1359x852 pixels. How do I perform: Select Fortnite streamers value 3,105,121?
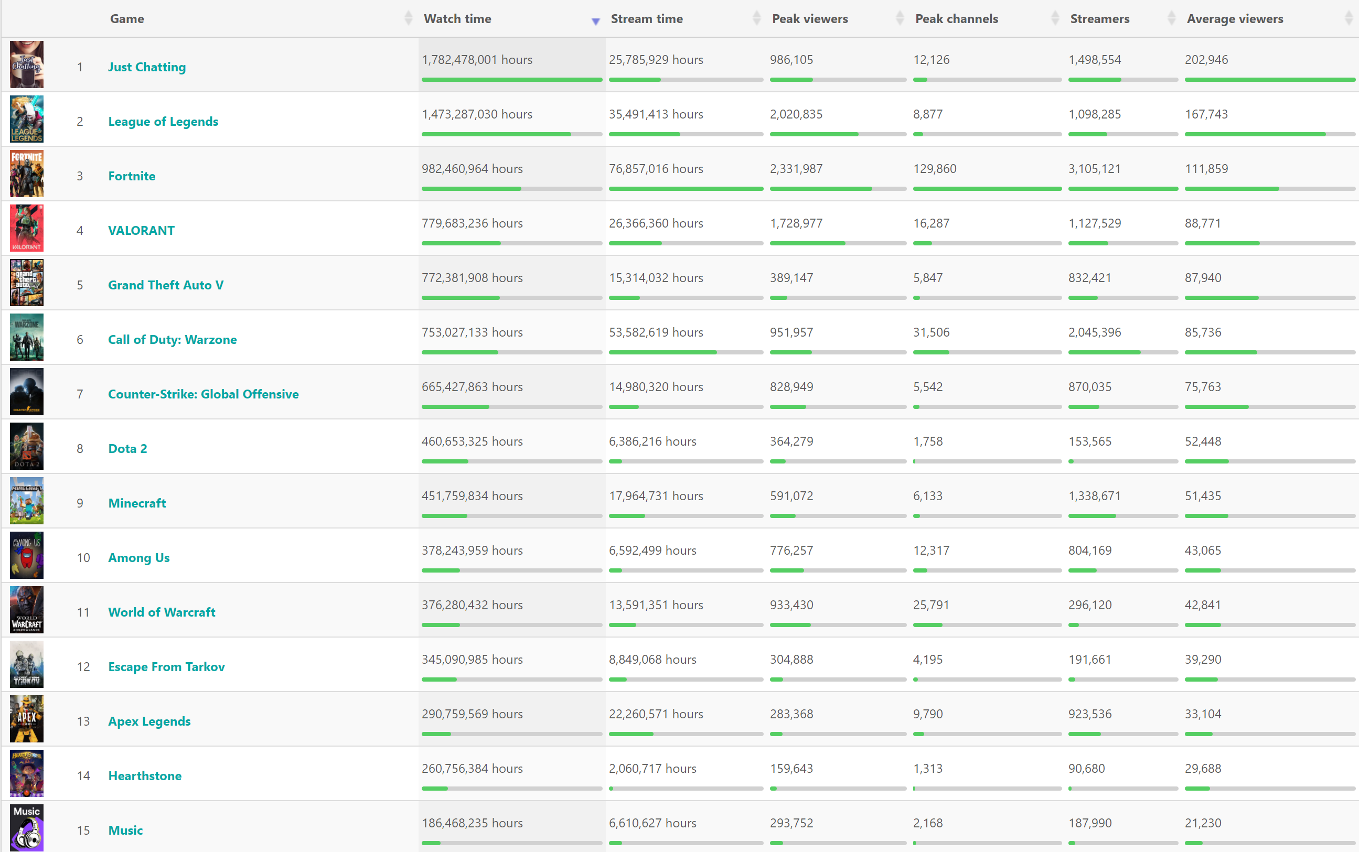click(x=1095, y=169)
